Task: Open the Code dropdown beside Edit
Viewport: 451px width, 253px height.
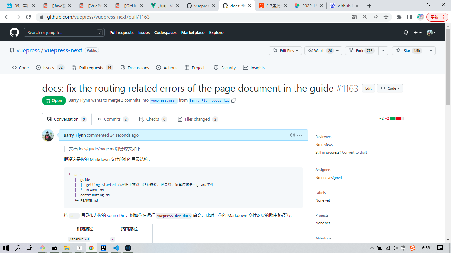Action: pos(390,88)
